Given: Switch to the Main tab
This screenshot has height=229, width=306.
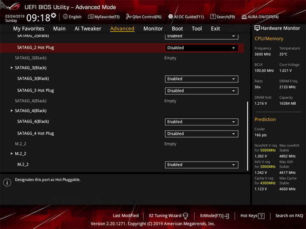Looking at the screenshot, I should (x=59, y=29).
